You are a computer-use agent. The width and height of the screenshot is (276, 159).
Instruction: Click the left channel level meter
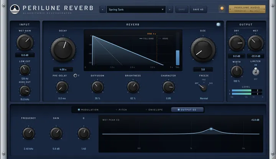tap(247, 90)
